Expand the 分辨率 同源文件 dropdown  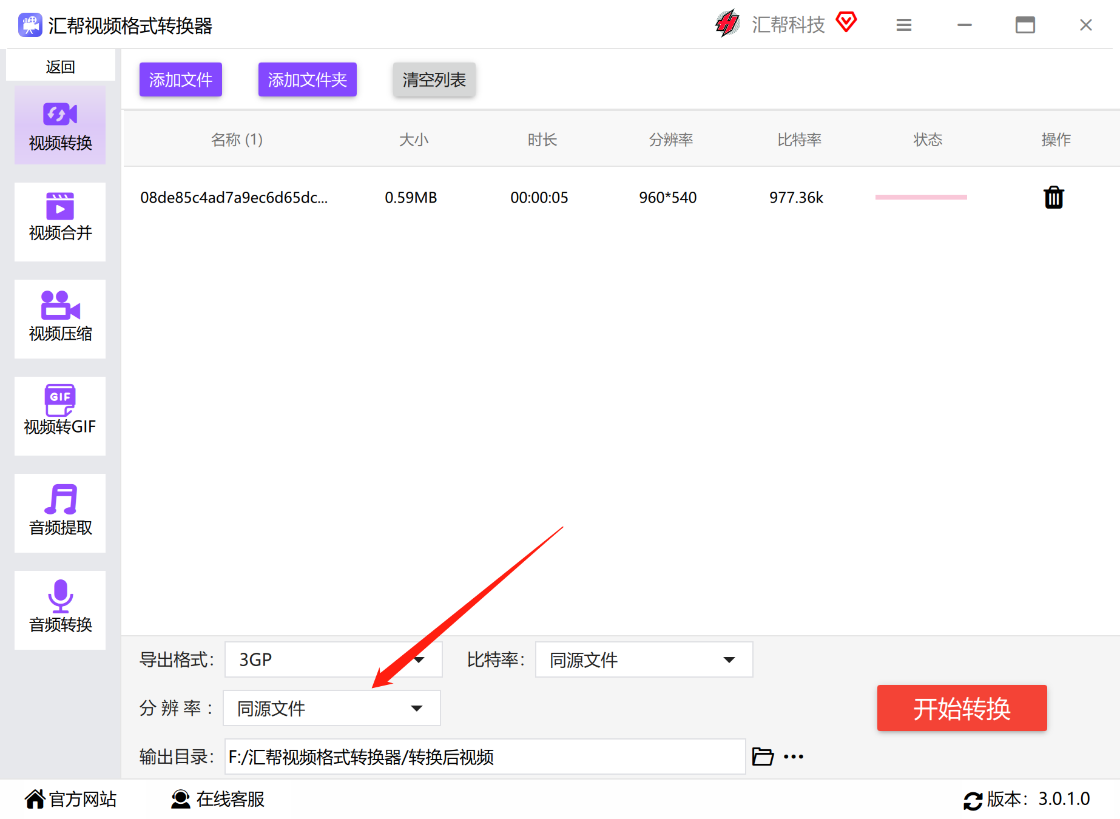(332, 708)
